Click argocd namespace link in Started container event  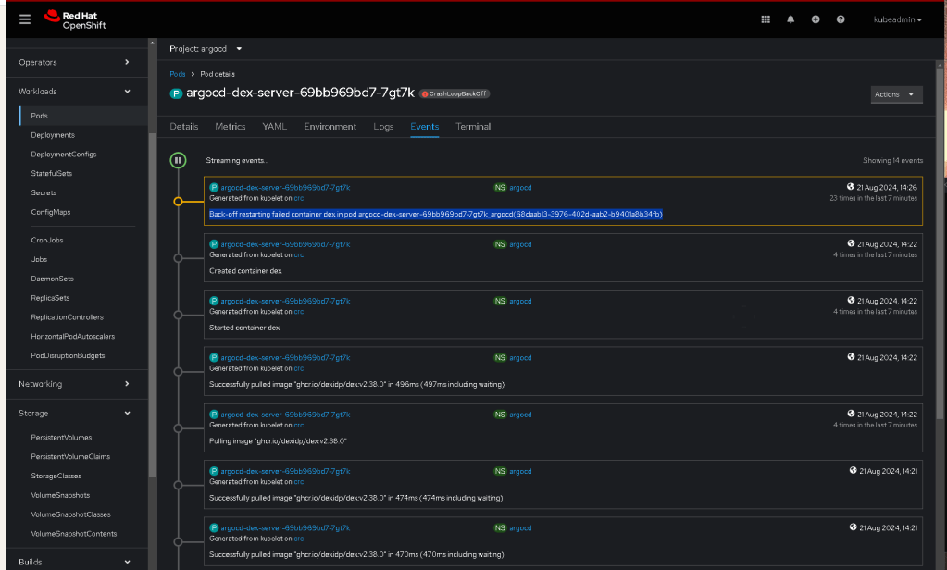(520, 302)
